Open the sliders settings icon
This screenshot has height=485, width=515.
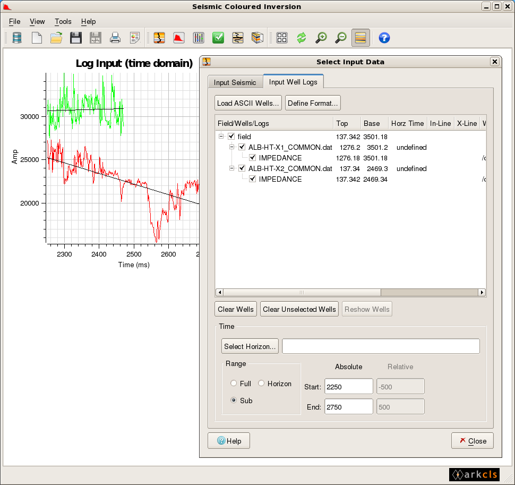click(199, 38)
